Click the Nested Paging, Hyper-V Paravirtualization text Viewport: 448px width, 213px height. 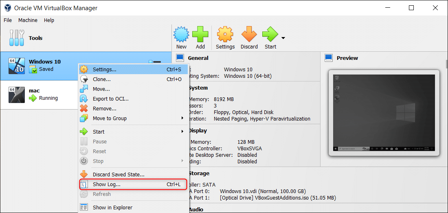point(262,119)
